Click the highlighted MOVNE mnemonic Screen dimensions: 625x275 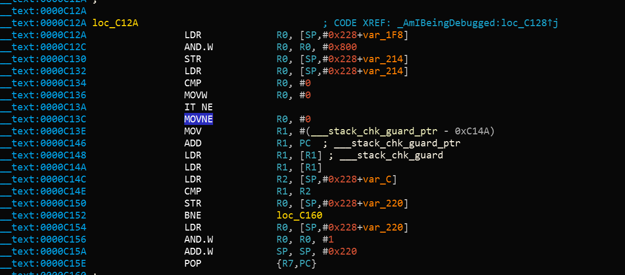(x=198, y=119)
